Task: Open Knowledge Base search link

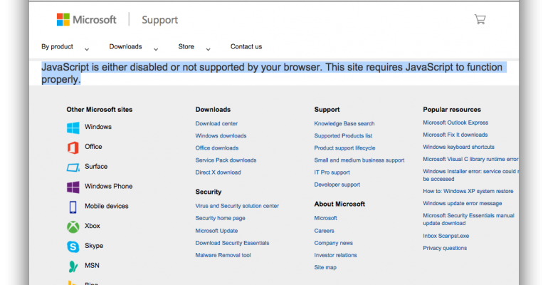Action: (344, 123)
